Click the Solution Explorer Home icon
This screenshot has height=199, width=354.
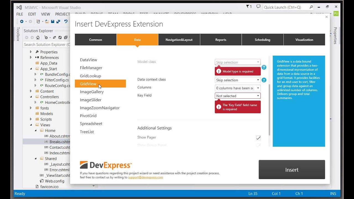click(38, 38)
